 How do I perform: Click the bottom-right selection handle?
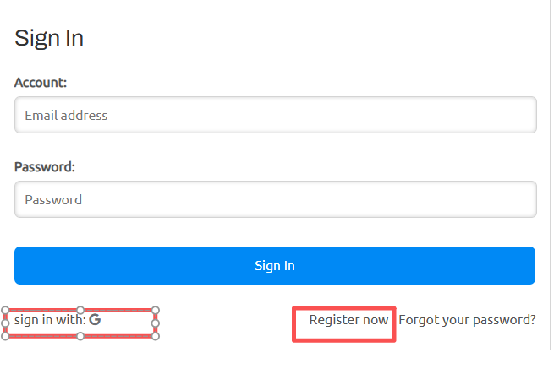pos(156,336)
